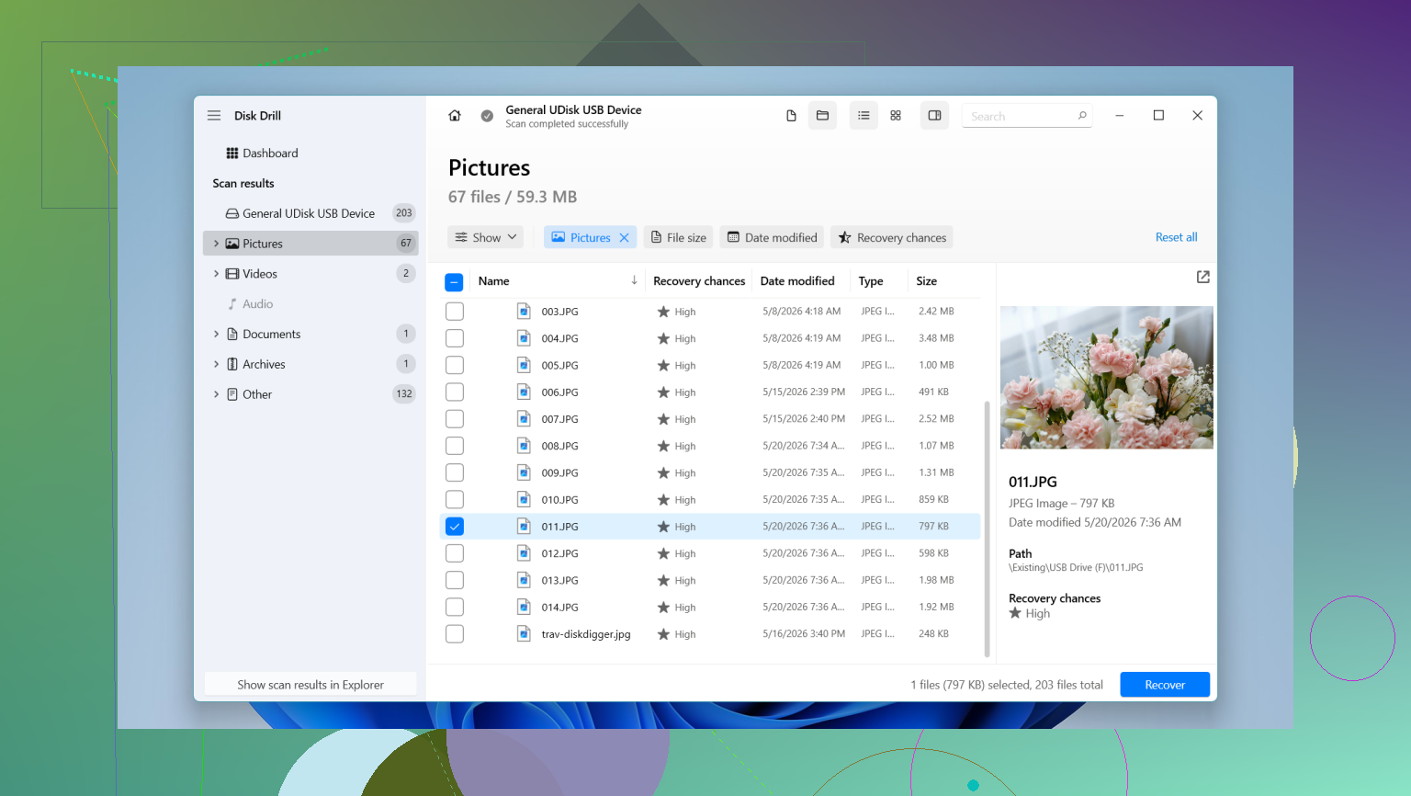Sort by the Type column header

871,281
